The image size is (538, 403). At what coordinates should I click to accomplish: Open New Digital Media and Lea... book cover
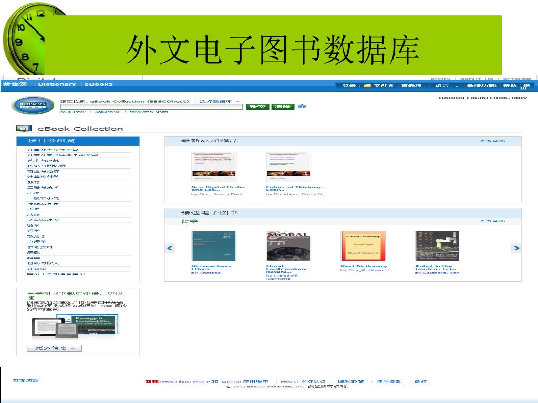click(214, 167)
